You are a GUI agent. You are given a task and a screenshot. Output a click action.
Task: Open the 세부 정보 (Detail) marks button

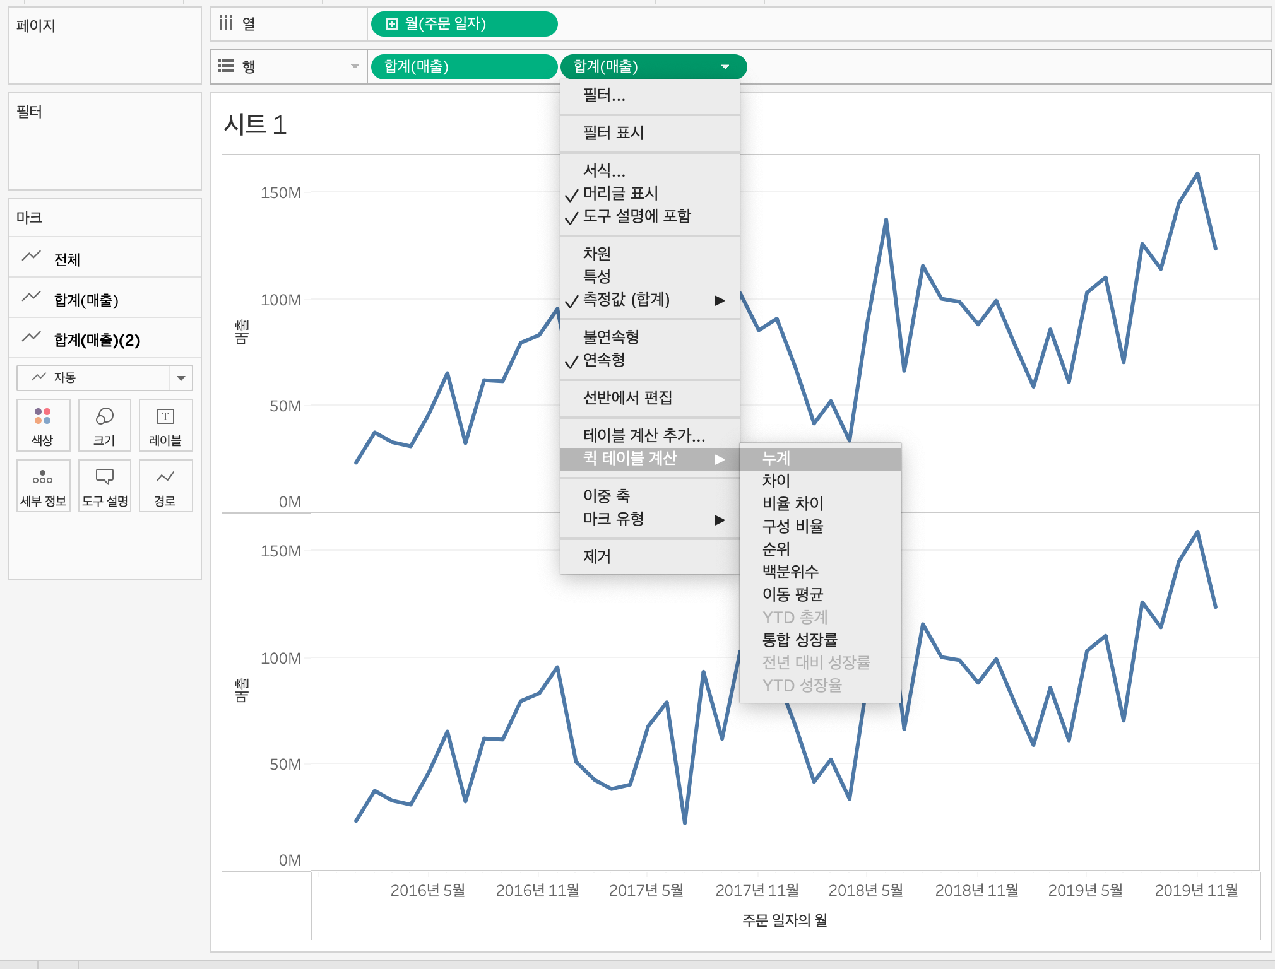[42, 477]
